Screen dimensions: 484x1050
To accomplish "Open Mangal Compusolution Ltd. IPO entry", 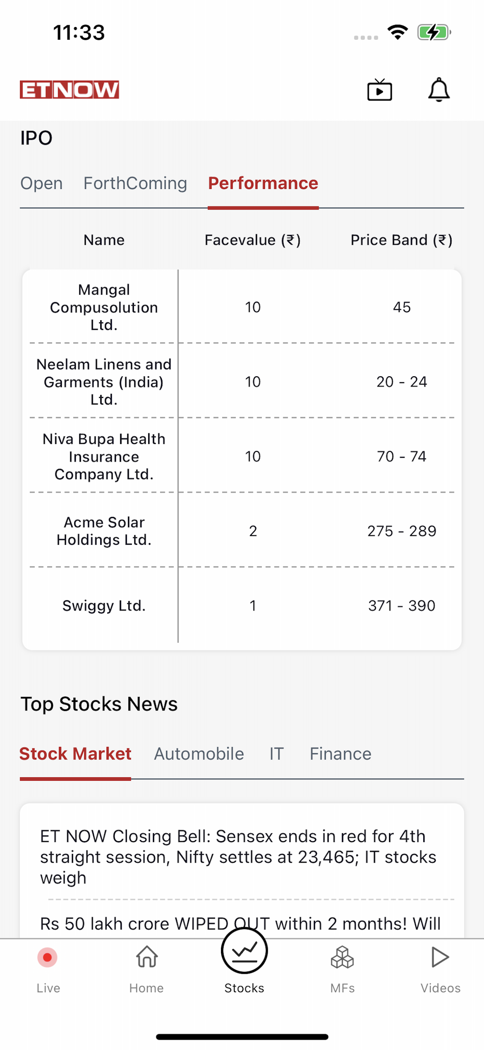I will [242, 307].
